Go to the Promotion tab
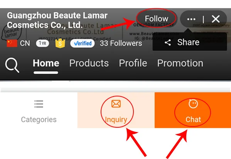The width and height of the screenshot is (231, 159). 180,63
